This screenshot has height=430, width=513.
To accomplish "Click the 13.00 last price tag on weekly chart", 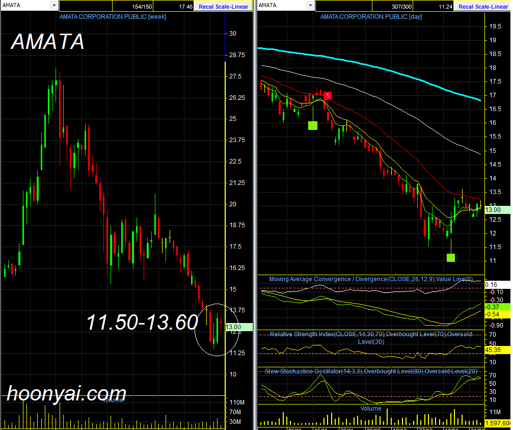I will click(239, 327).
